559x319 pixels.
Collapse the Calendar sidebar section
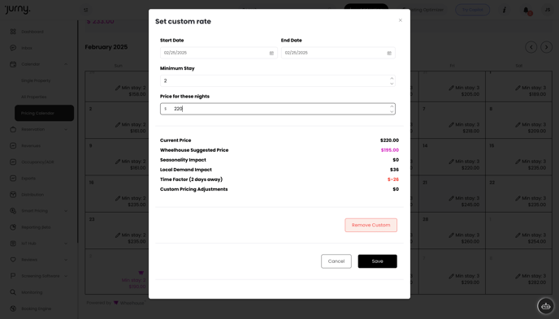(x=66, y=64)
